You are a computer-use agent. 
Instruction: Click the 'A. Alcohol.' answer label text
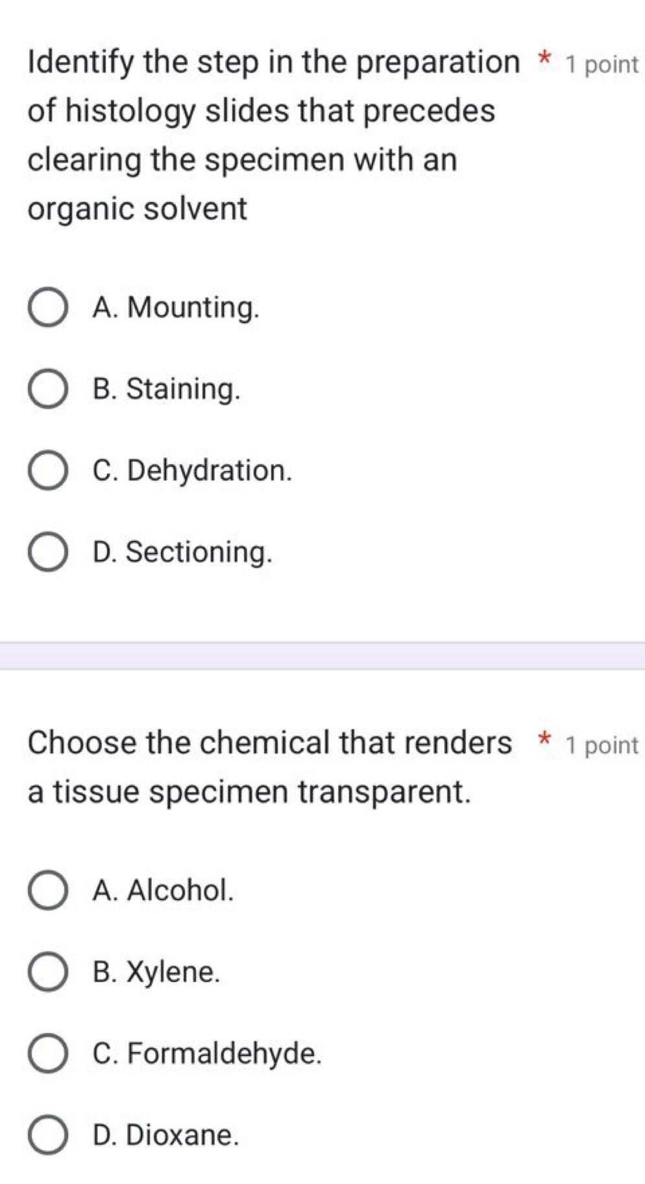(163, 890)
